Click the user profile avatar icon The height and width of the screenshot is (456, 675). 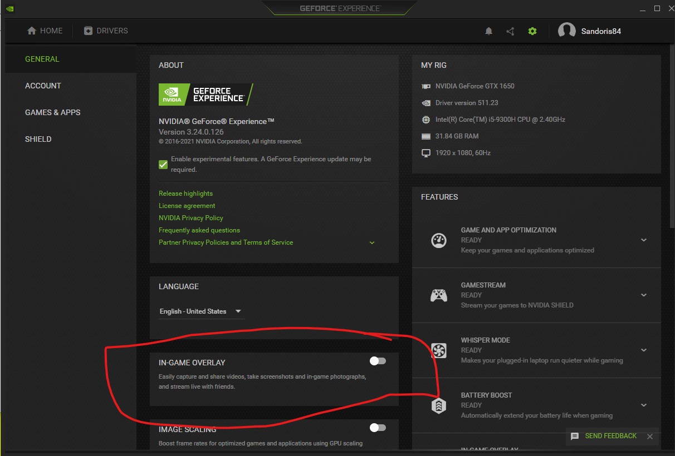pyautogui.click(x=566, y=31)
